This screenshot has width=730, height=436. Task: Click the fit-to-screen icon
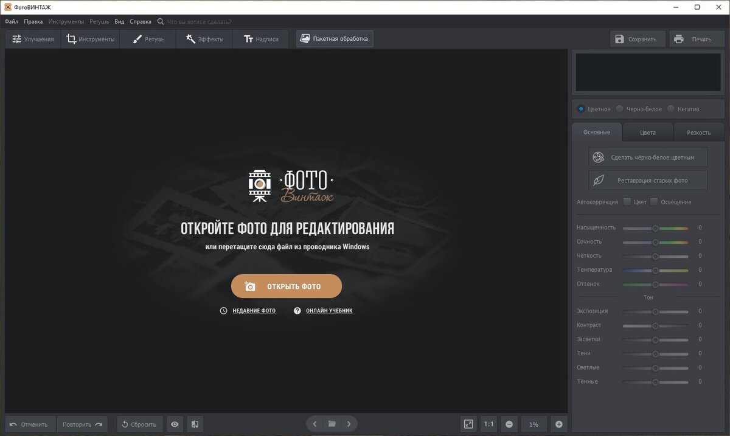(468, 424)
